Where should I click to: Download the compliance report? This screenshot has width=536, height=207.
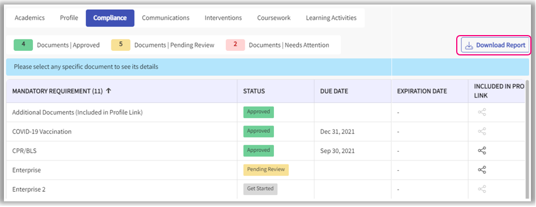pos(495,45)
